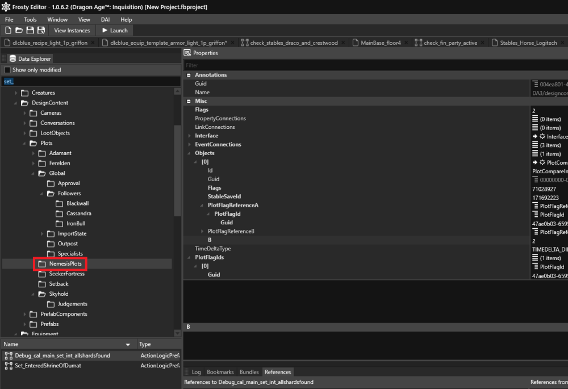Open the Tools menu
The image size is (568, 389).
[x=30, y=19]
